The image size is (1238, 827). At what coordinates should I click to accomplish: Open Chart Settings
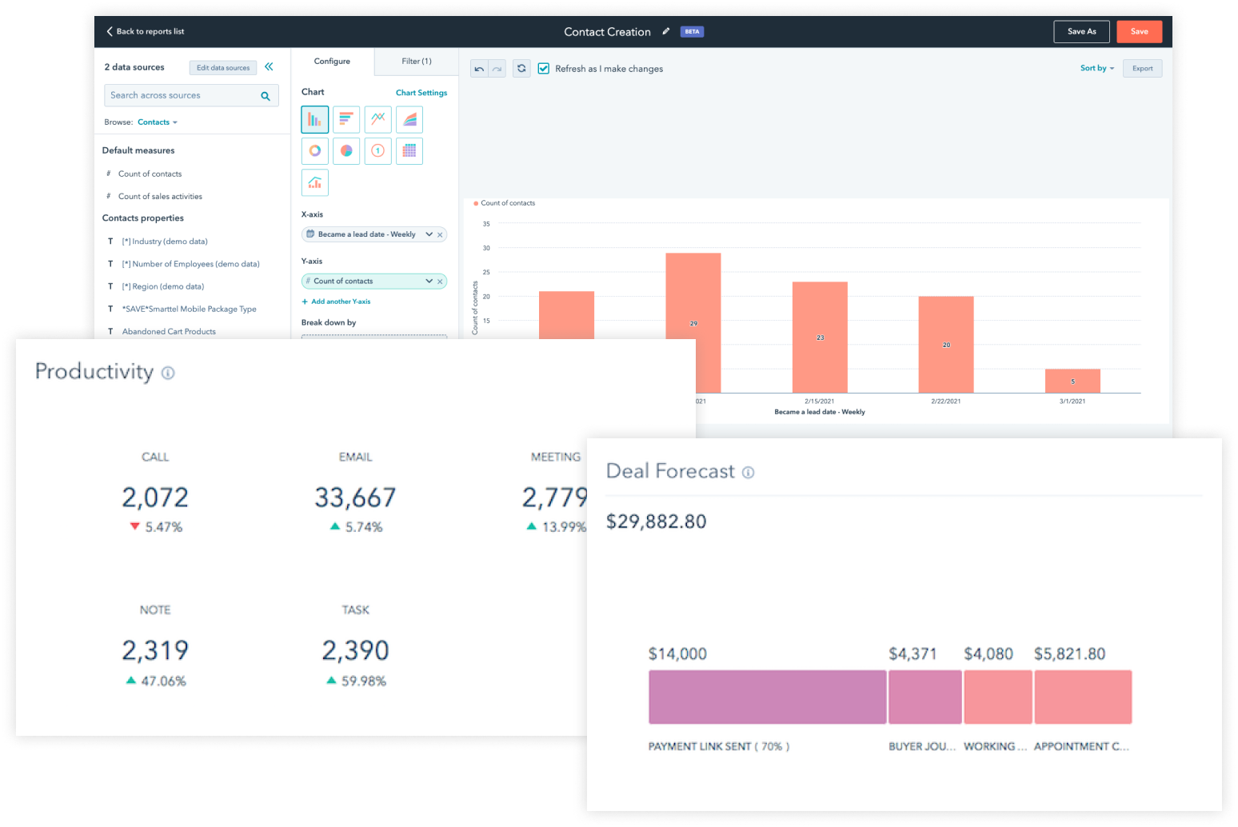421,92
